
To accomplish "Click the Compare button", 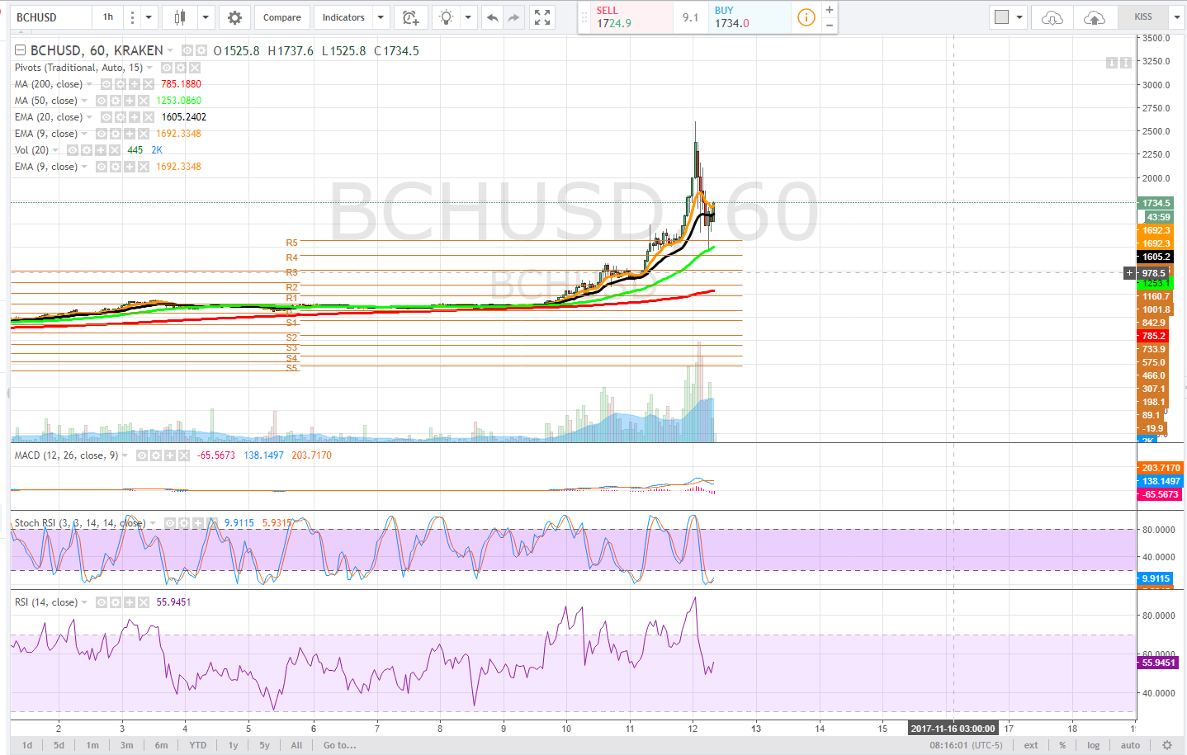I will 282,17.
